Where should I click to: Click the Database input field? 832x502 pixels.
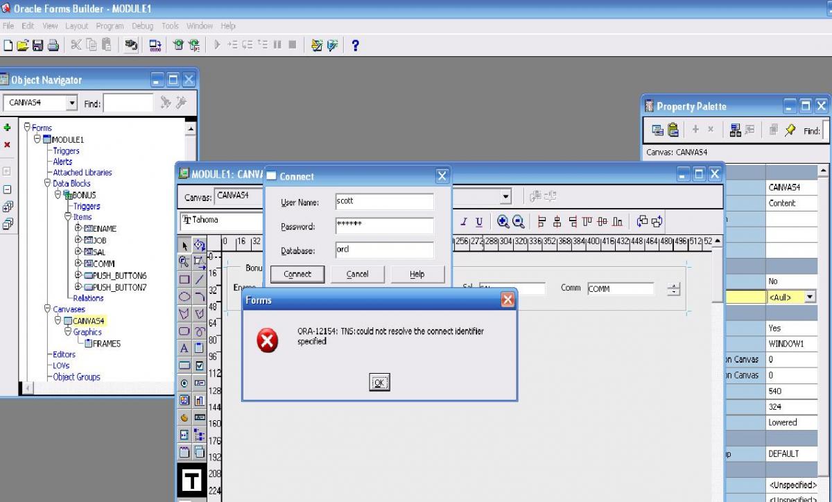(x=384, y=250)
